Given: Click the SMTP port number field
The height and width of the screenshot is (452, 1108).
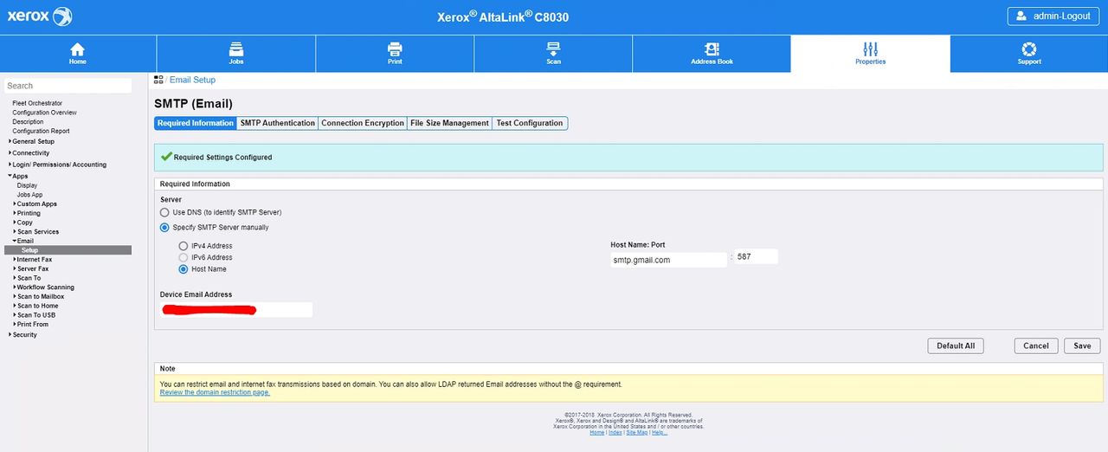Looking at the screenshot, I should coord(757,256).
